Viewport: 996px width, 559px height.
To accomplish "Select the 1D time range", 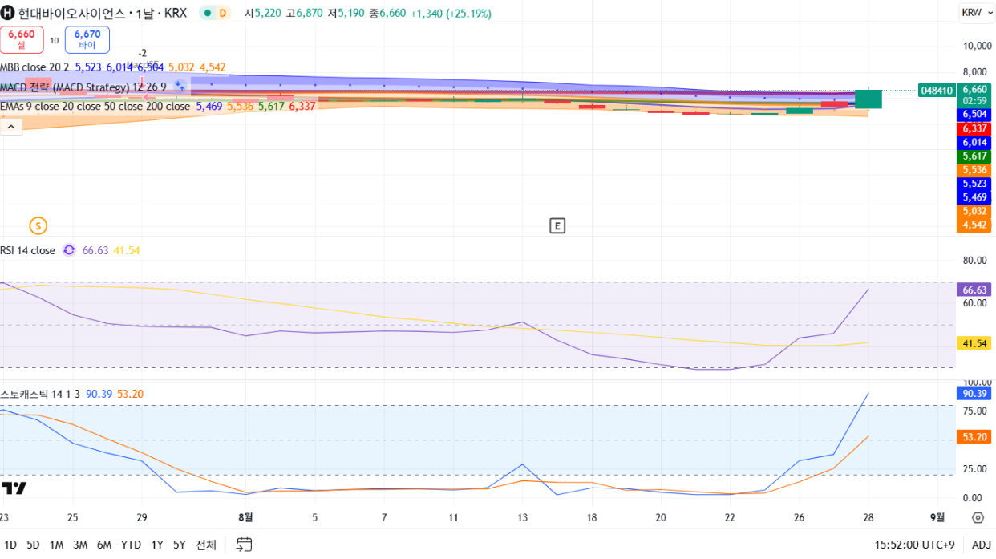I will tap(10, 545).
